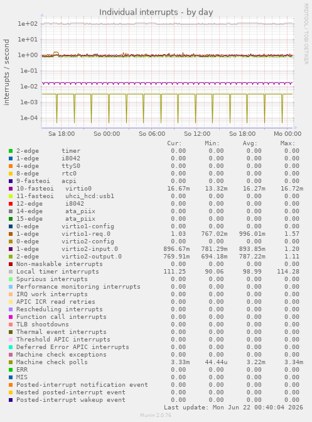Image resolution: width=312 pixels, height=422 pixels.
Task: Click the Cur value '16.67m' for virtio0
Action: click(178, 189)
